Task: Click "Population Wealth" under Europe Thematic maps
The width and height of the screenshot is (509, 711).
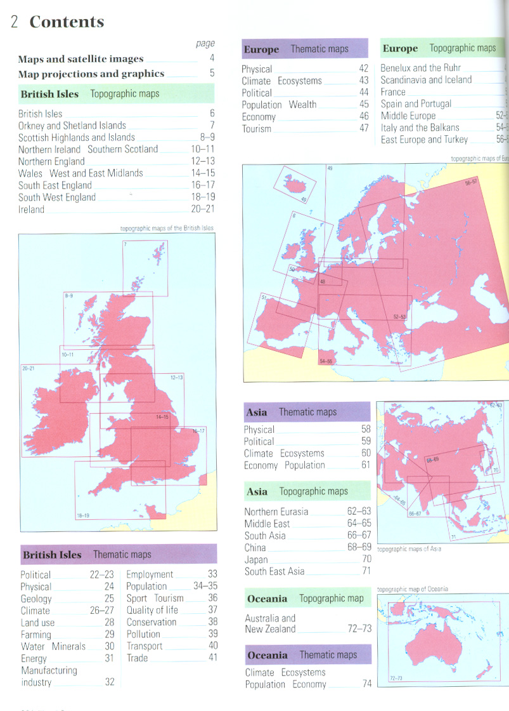Action: [x=279, y=105]
